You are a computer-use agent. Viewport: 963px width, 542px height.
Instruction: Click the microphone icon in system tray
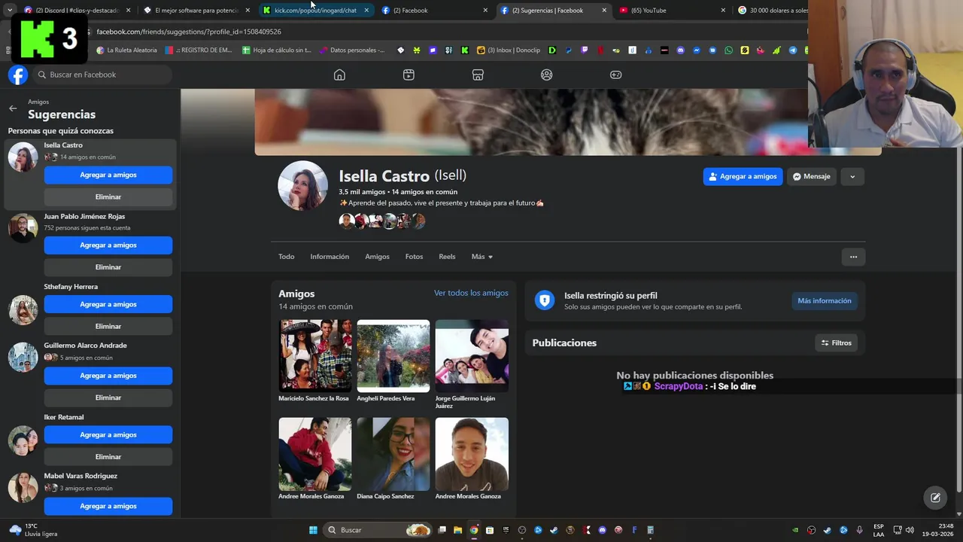[x=859, y=530]
